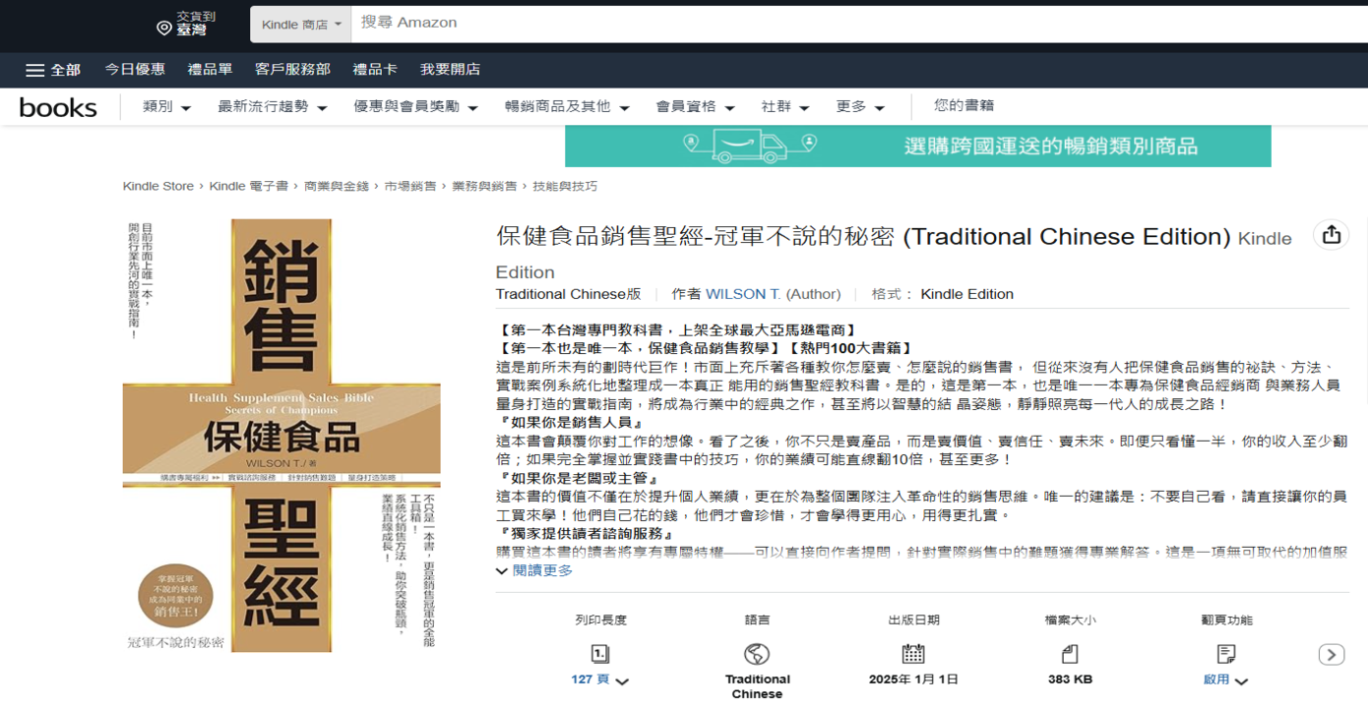This screenshot has width=1368, height=708.
Task: Click the 交貨到 臺灣 delivery location
Action: point(186,25)
